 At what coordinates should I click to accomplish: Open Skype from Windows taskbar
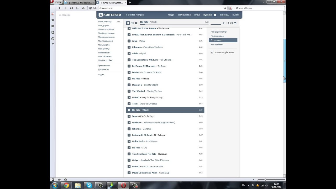pos(89,185)
